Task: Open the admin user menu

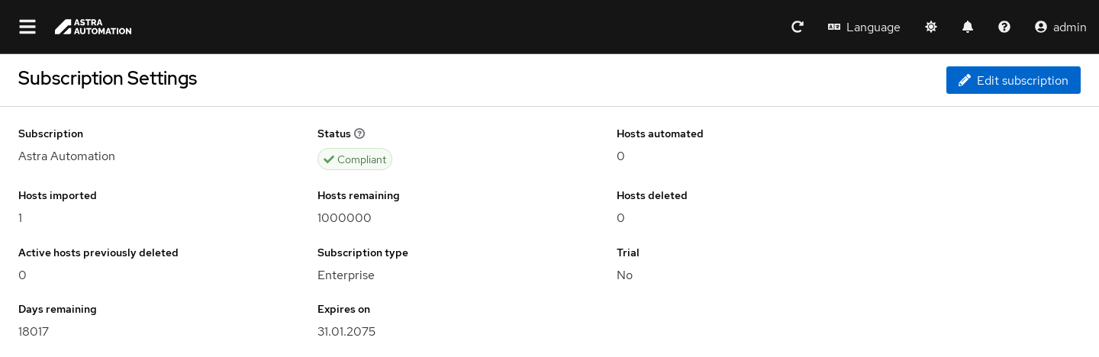Action: tap(1060, 27)
